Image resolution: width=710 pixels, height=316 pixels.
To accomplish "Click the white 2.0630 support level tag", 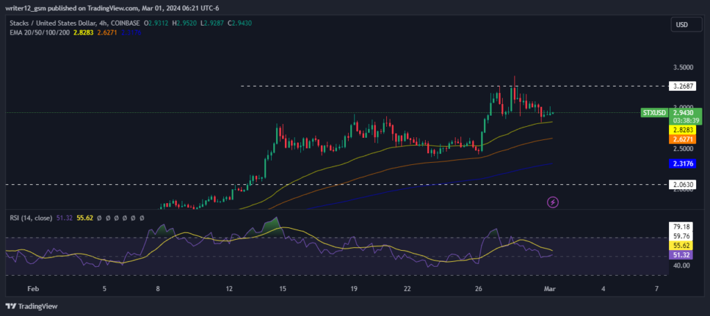I will pyautogui.click(x=683, y=185).
